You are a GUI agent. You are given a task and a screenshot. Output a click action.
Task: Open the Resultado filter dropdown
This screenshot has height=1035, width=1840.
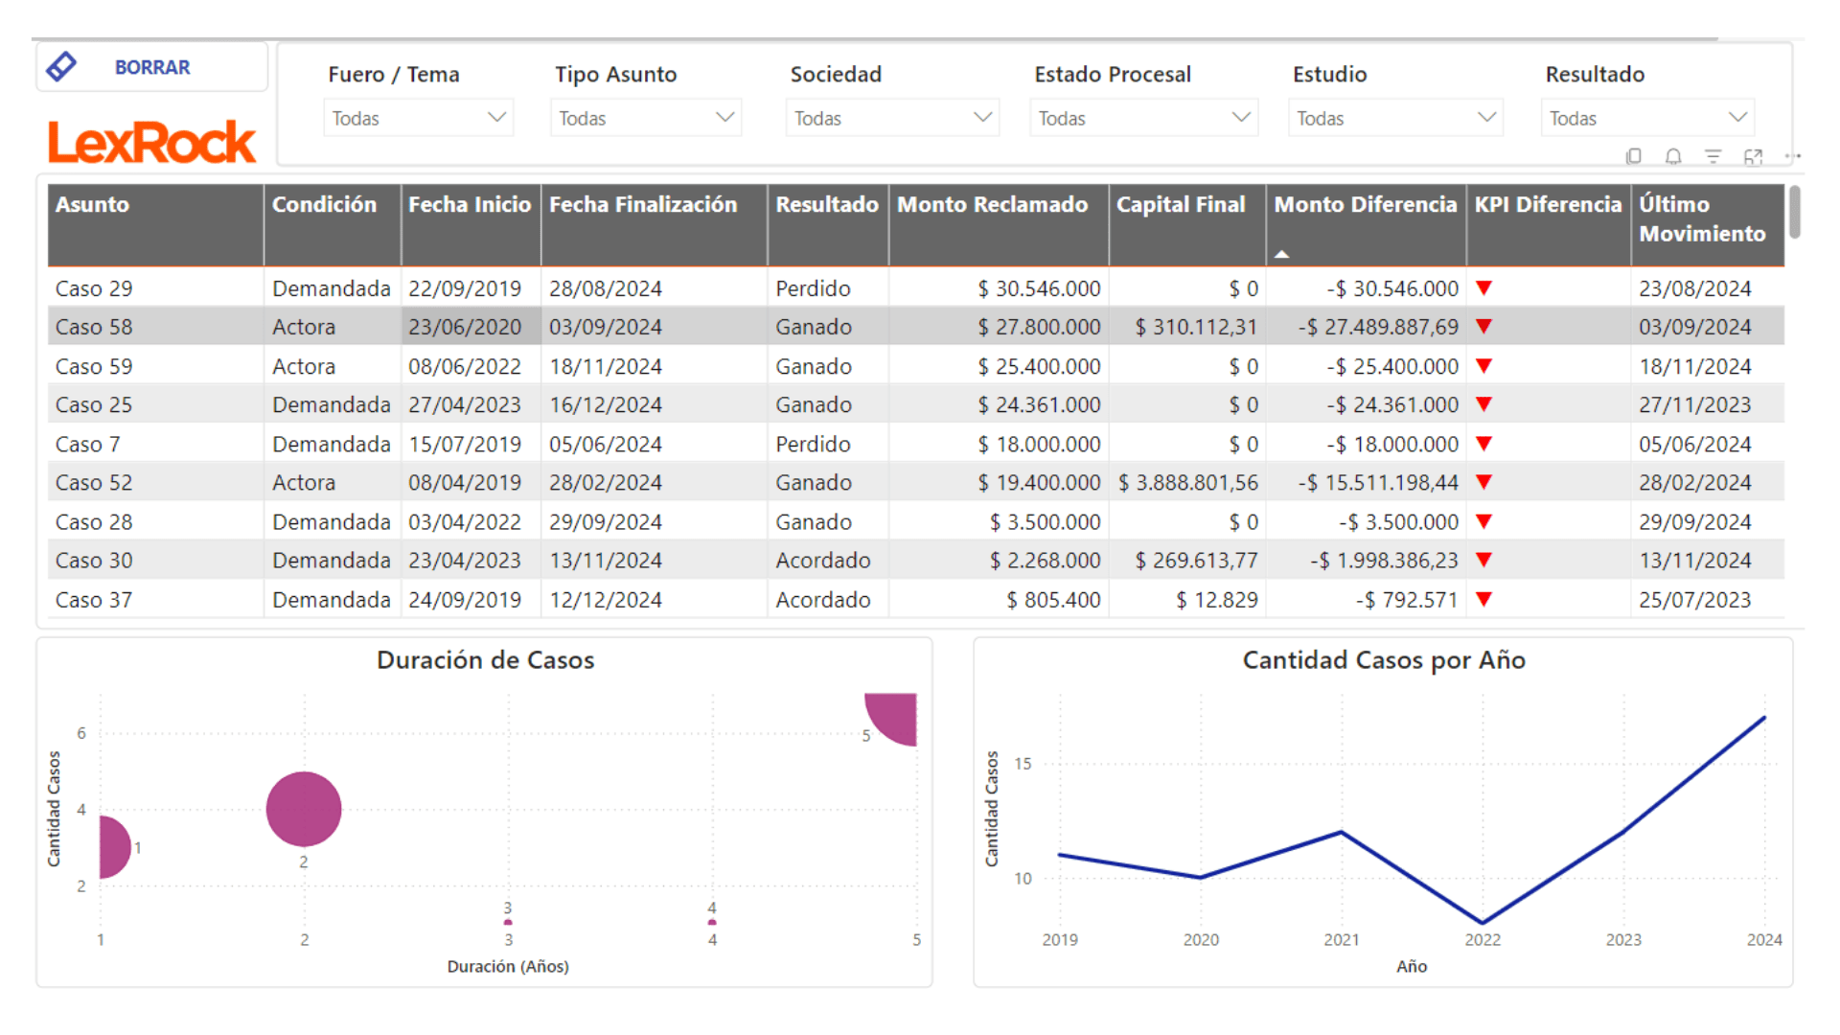[1647, 118]
